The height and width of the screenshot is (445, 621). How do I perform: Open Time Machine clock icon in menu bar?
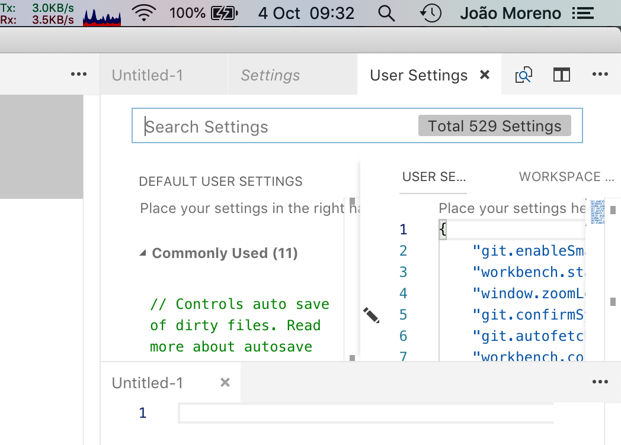pos(431,12)
